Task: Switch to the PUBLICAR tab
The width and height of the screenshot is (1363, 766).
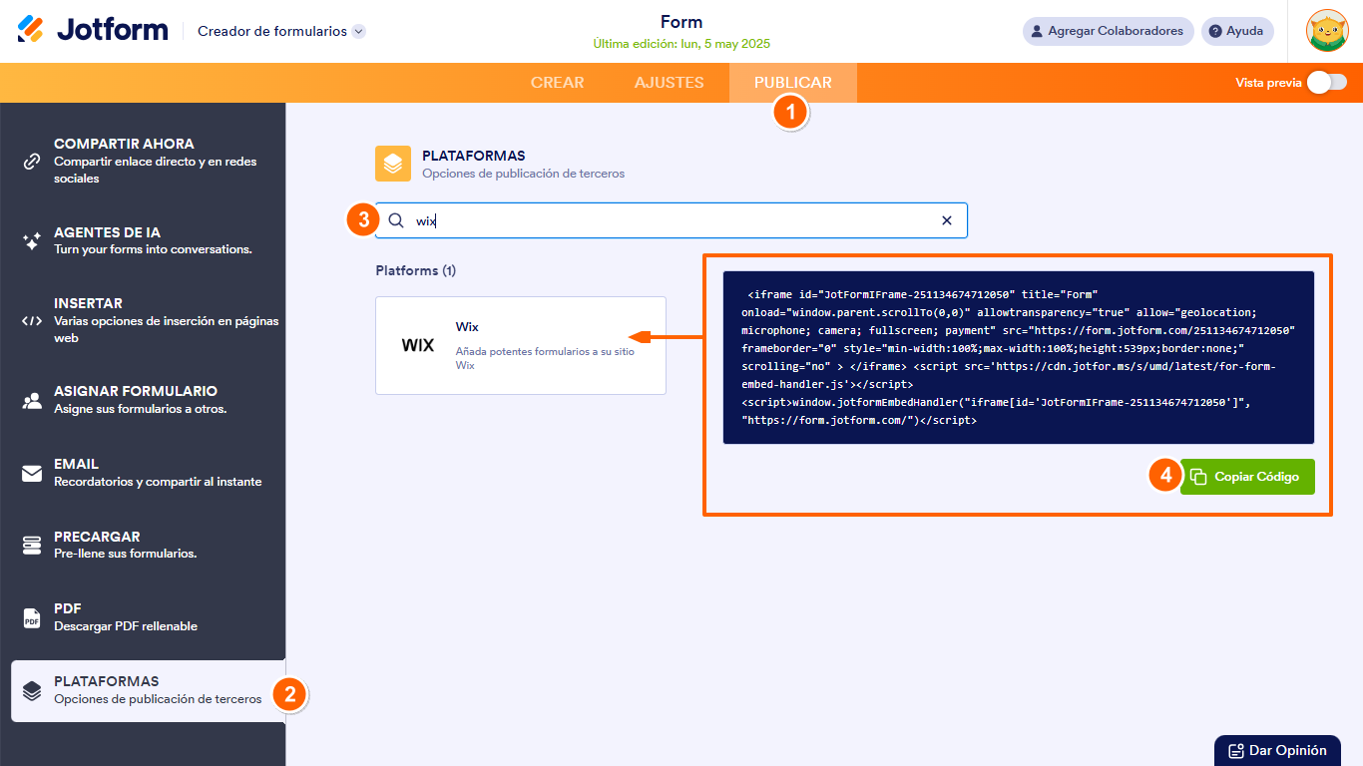Action: tap(793, 83)
